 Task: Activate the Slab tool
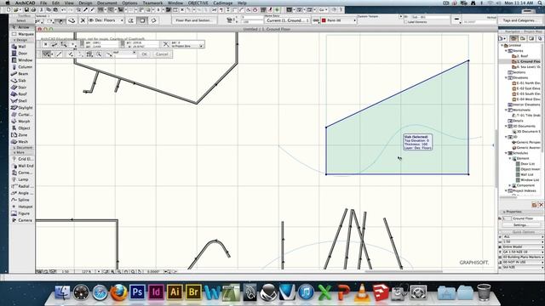[22, 81]
